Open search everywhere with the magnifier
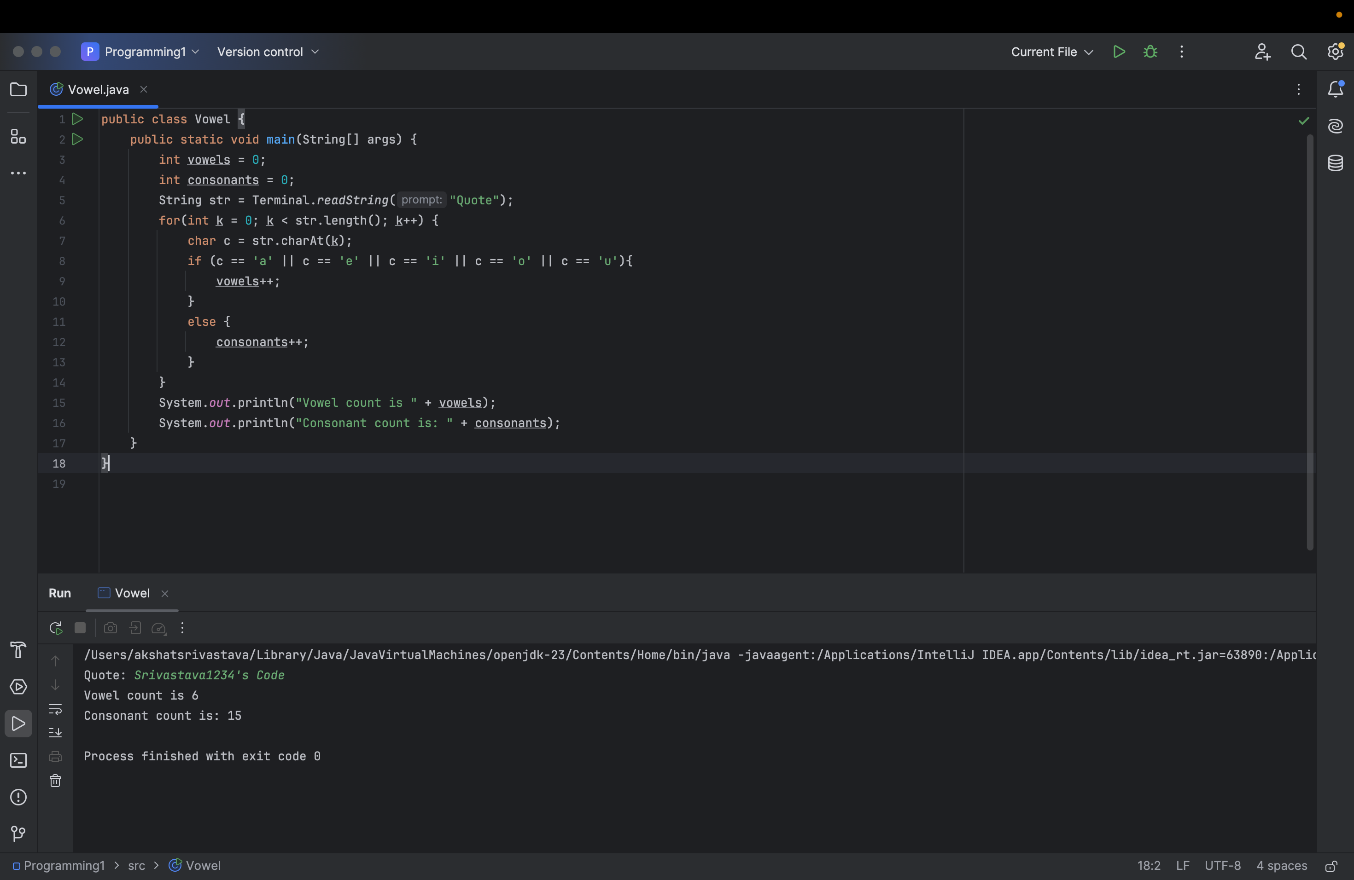Image resolution: width=1354 pixels, height=880 pixels. point(1299,52)
